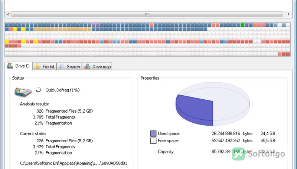Click the horizontal scrollbar thumb grip
The image size is (297, 169).
tap(147, 14)
